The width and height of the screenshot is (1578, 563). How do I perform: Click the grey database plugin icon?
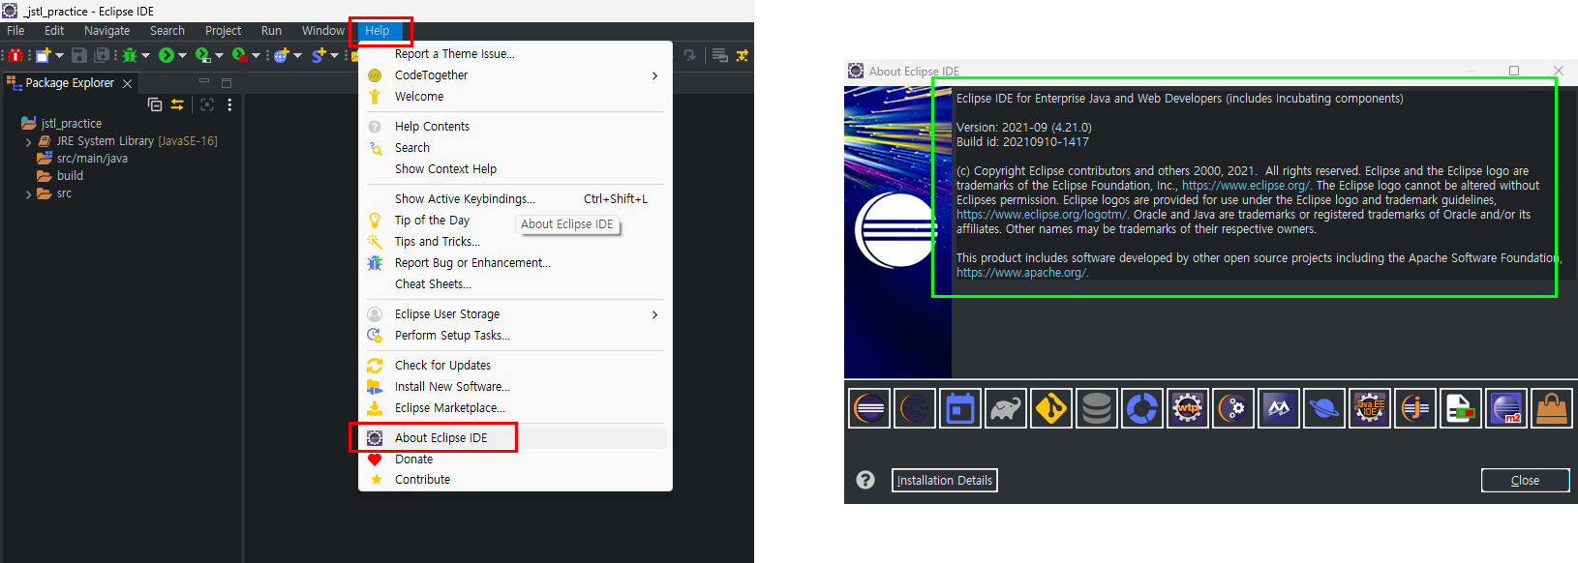click(1096, 408)
